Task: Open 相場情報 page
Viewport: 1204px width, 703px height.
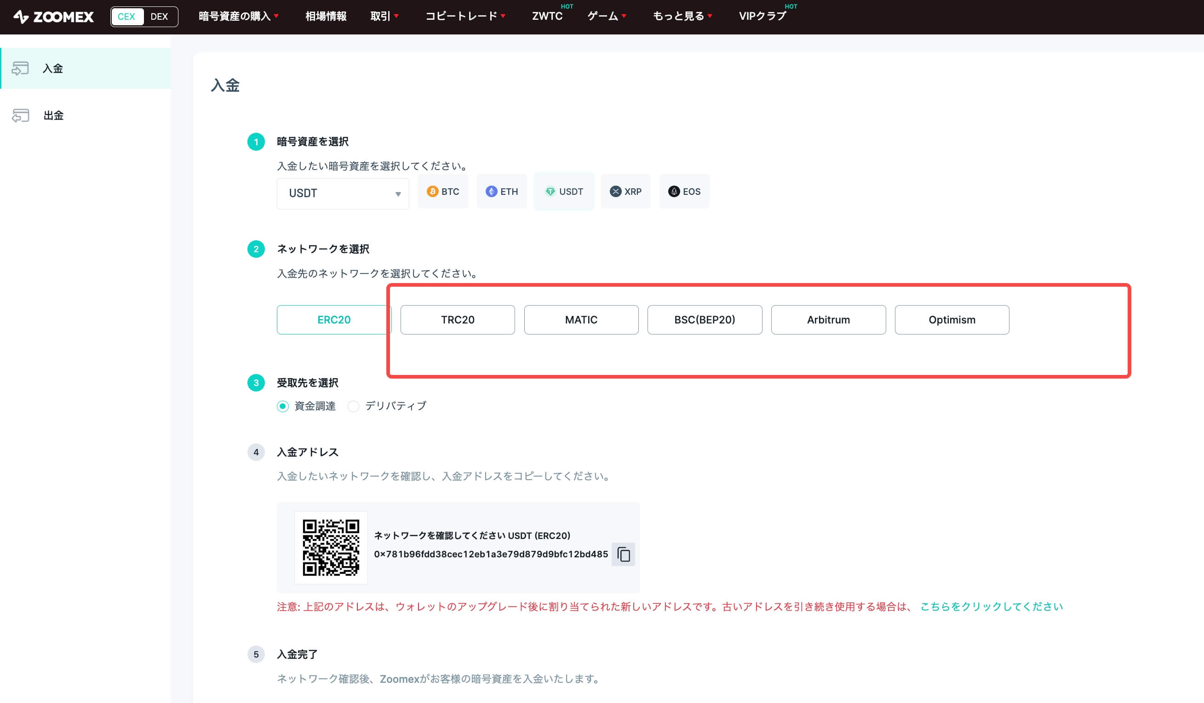Action: (x=326, y=16)
